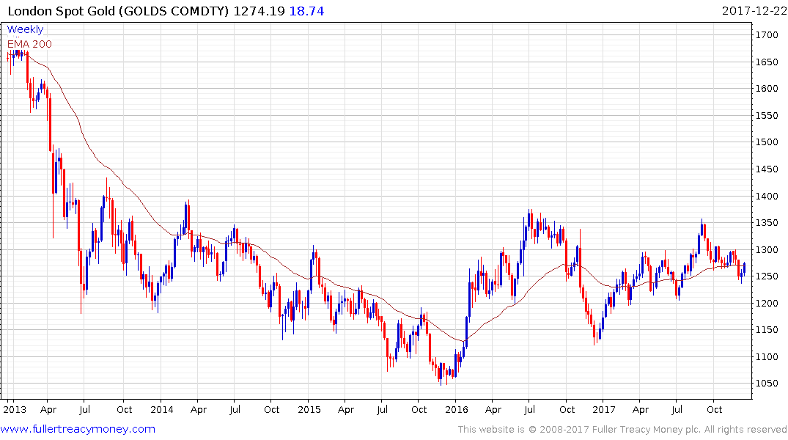Click the 1600 price axis label
Viewport: 788px width, 440px height.
click(x=767, y=89)
